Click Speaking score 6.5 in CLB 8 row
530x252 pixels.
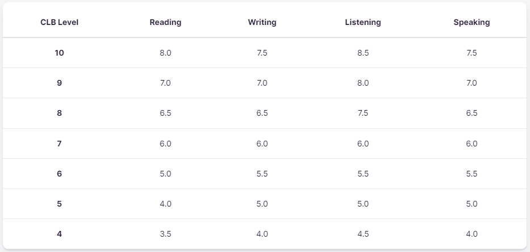point(471,113)
